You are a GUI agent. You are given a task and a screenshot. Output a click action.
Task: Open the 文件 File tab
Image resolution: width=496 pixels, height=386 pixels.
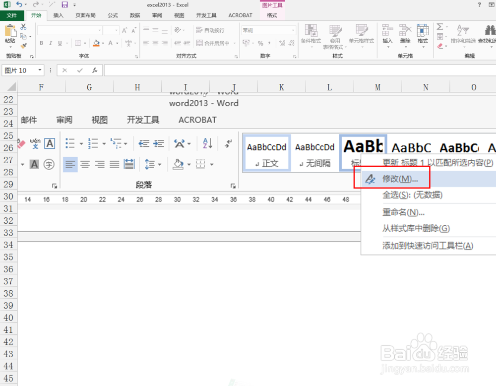tap(12, 15)
